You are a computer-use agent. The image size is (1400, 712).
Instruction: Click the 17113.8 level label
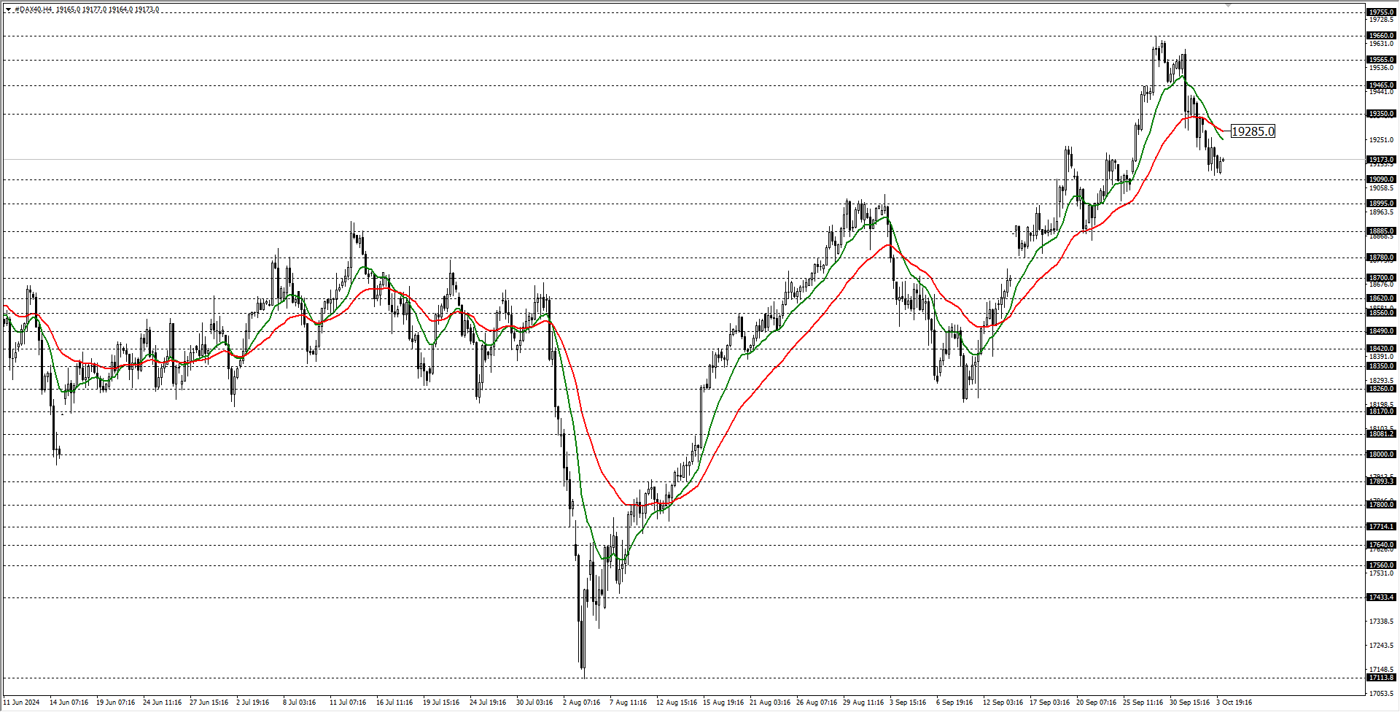1381,678
